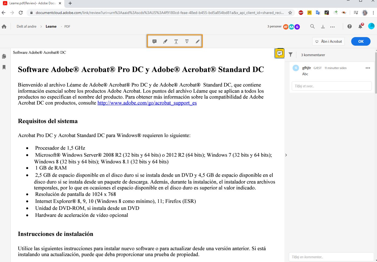The width and height of the screenshot is (377, 262).
Task: Select the pencil drawing tool
Action: click(198, 41)
